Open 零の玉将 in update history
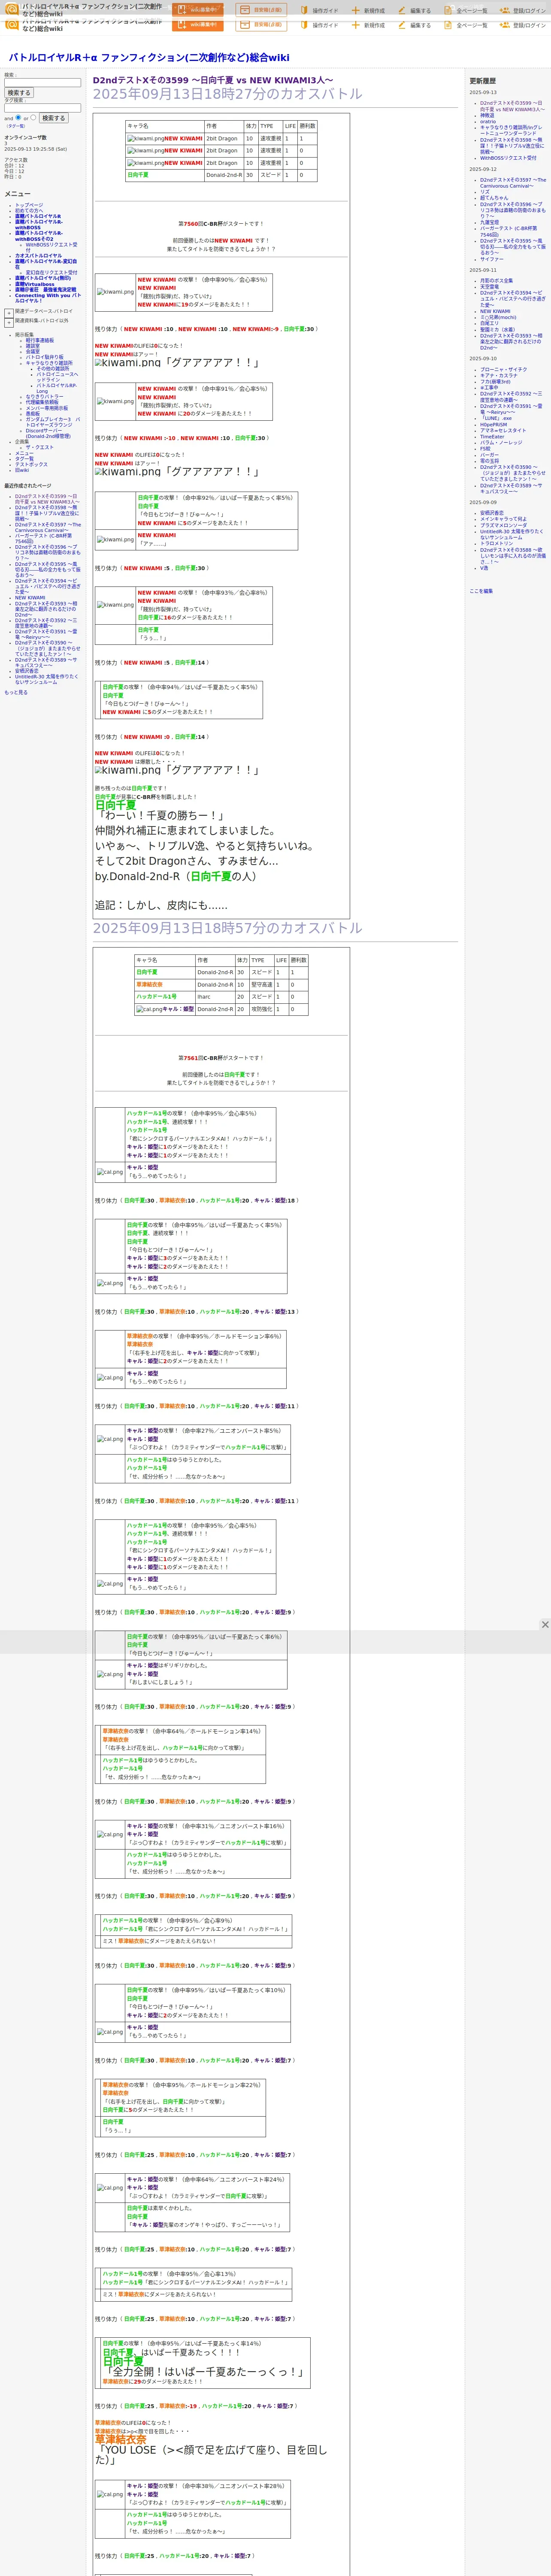551x2576 pixels. pyautogui.click(x=489, y=461)
